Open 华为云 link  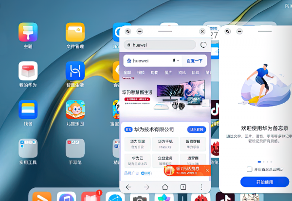point(137,161)
